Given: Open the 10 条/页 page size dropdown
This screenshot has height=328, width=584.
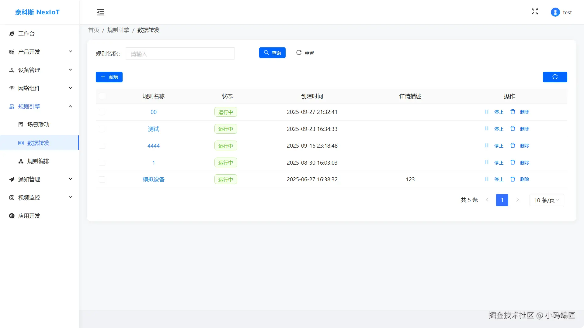Looking at the screenshot, I should pos(547,200).
